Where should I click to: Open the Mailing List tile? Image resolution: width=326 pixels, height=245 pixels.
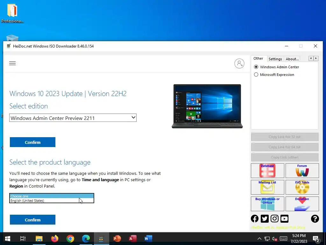pos(267,187)
